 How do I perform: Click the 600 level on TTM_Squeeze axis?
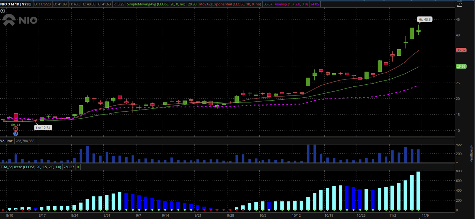[459, 180]
